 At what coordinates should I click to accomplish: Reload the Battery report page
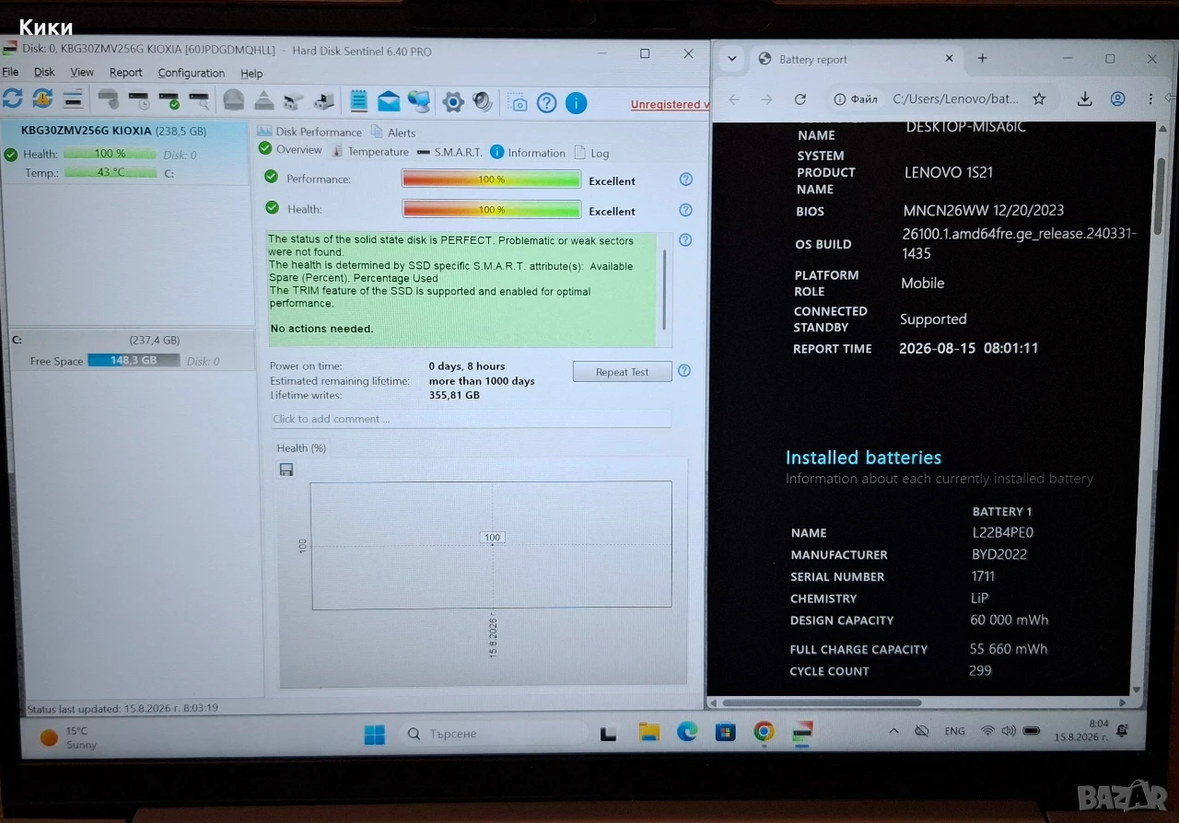pyautogui.click(x=800, y=99)
